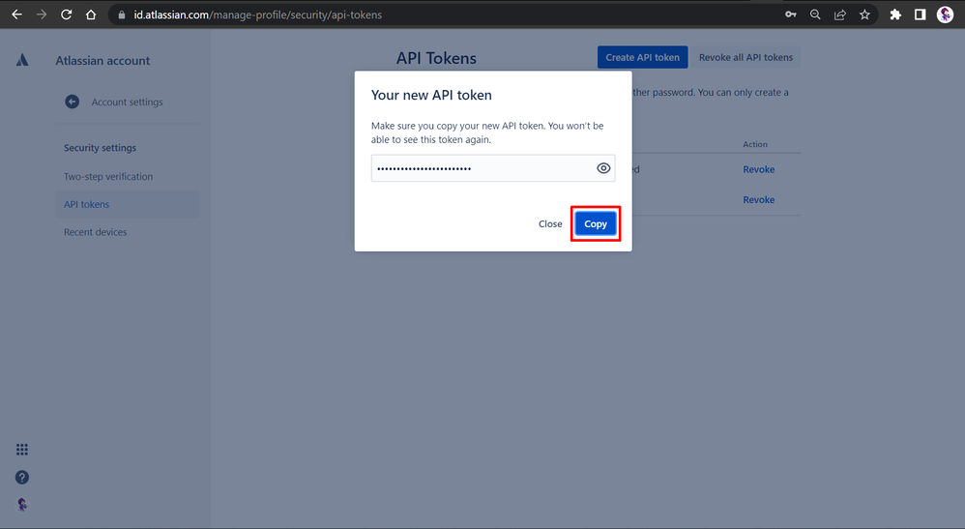The height and width of the screenshot is (529, 965).
Task: Click the Action column header
Action: click(755, 144)
